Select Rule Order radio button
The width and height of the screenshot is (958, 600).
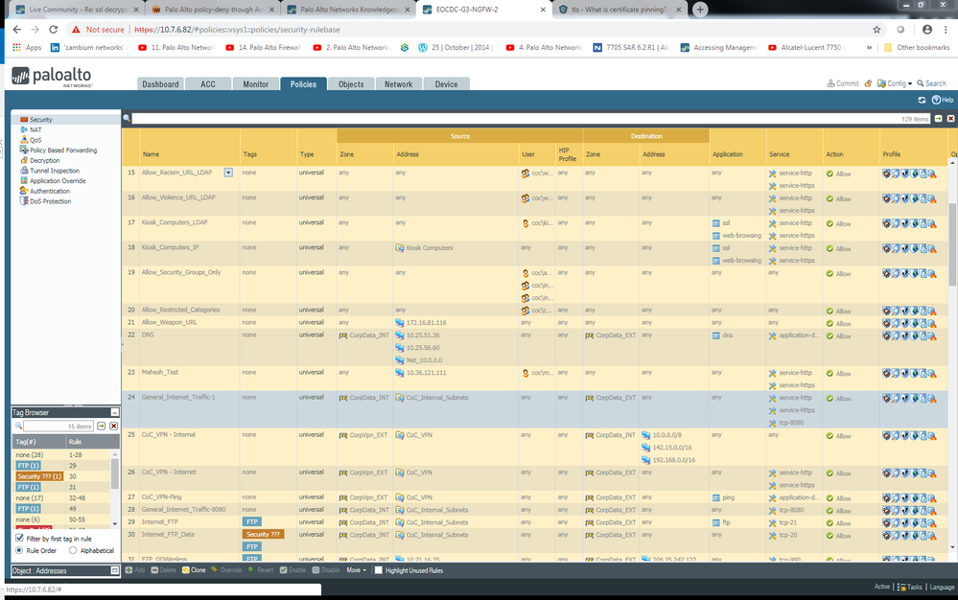coord(19,550)
